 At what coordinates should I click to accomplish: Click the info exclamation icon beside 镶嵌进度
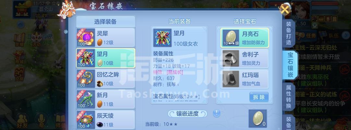point(216,113)
